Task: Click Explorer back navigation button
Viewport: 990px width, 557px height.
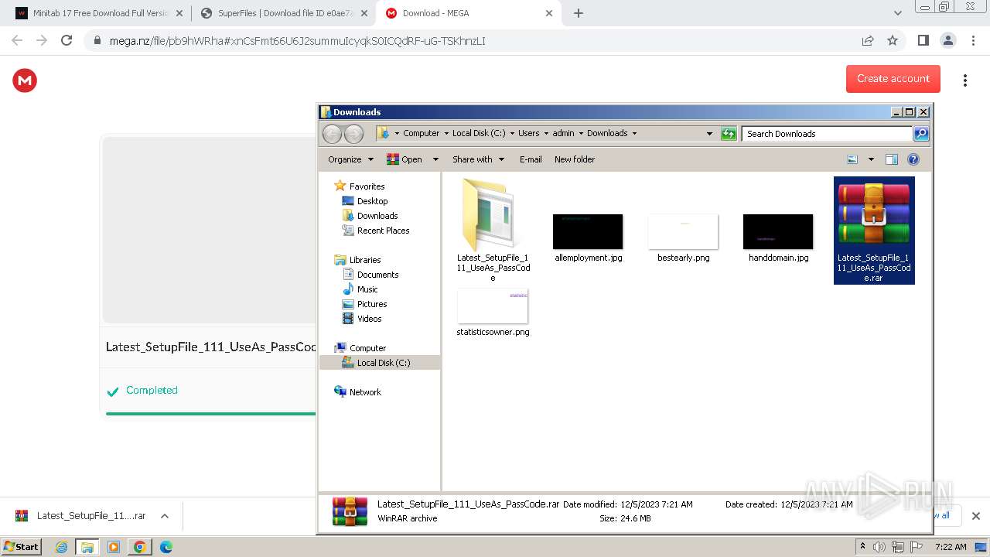Action: [x=332, y=134]
